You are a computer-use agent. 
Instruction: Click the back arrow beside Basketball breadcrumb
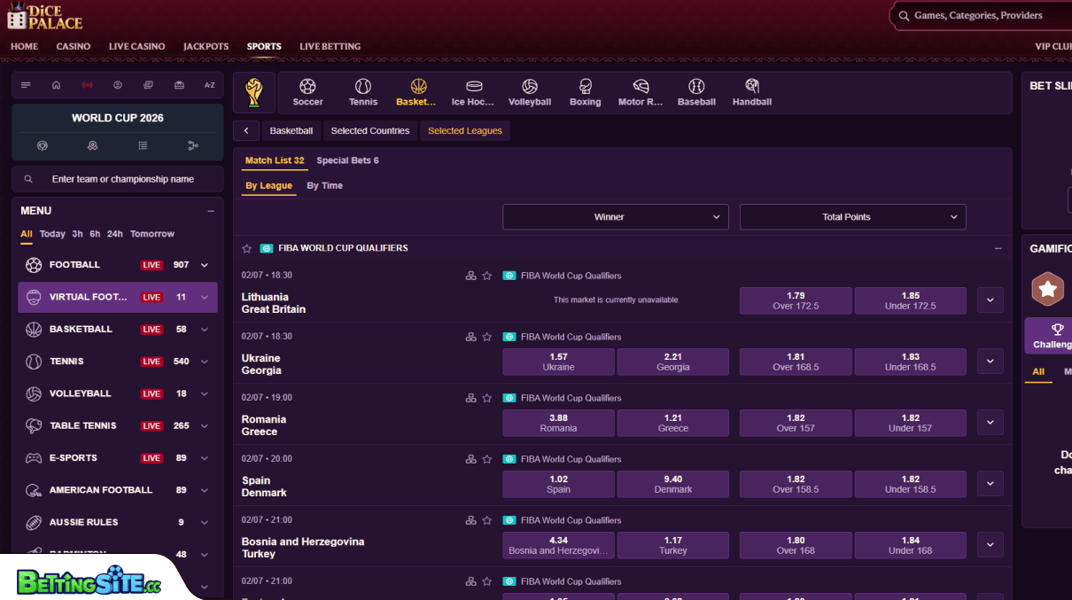pyautogui.click(x=246, y=131)
